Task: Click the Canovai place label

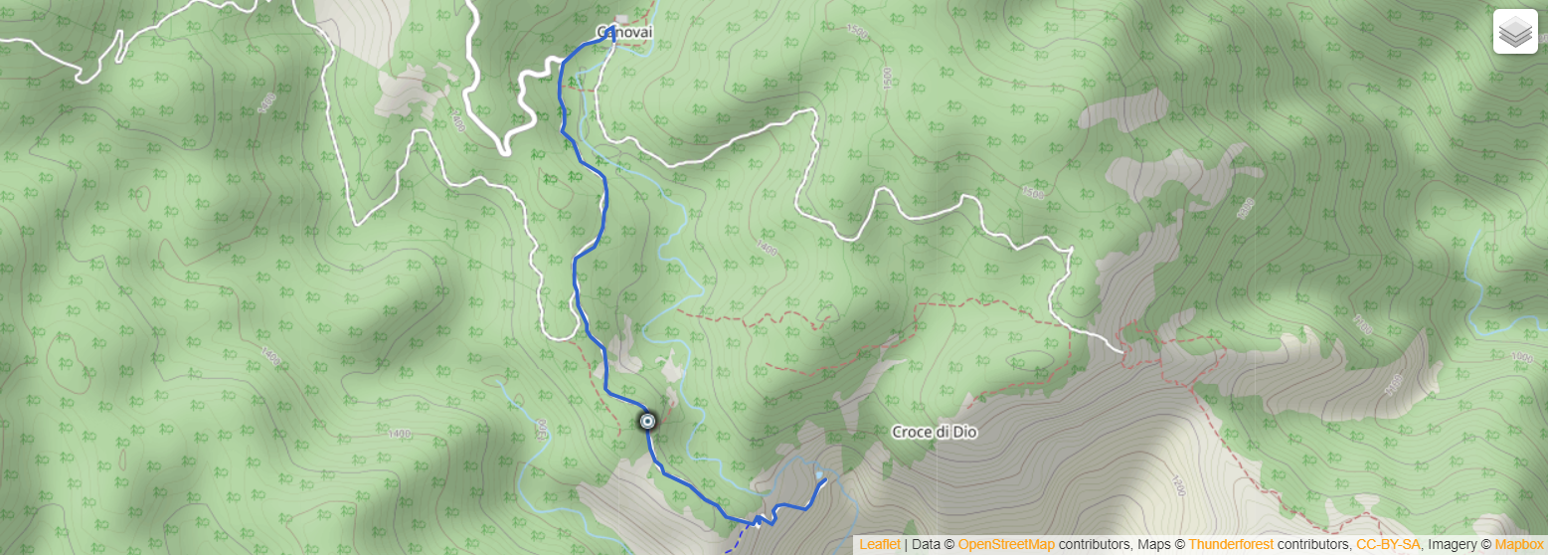Action: click(624, 32)
